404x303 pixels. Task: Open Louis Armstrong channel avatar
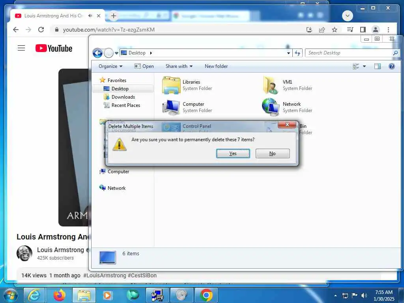pos(24,253)
